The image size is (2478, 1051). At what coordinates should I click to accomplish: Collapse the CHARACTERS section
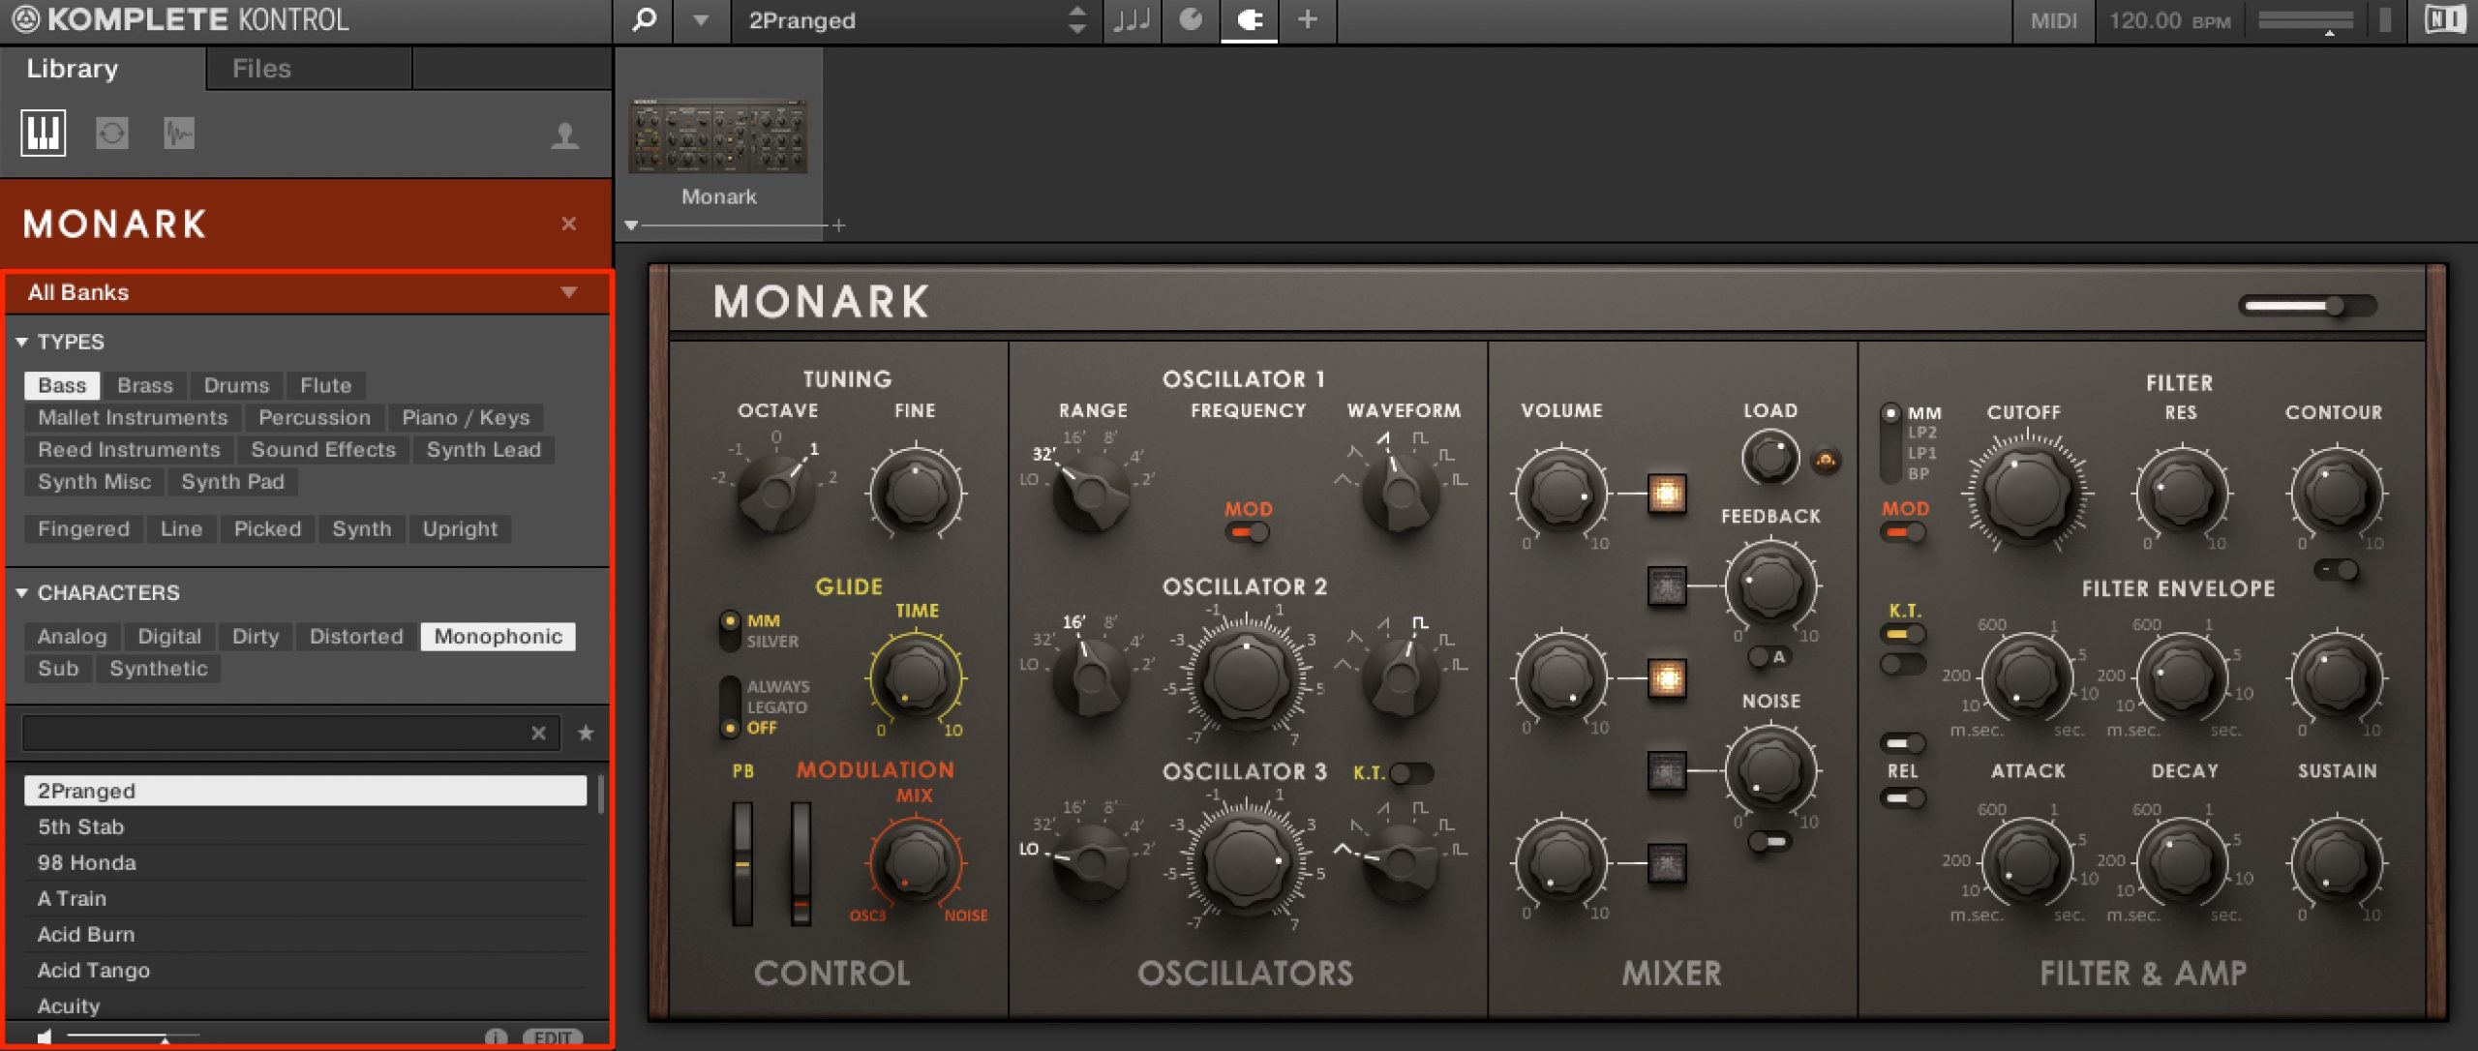(x=21, y=592)
